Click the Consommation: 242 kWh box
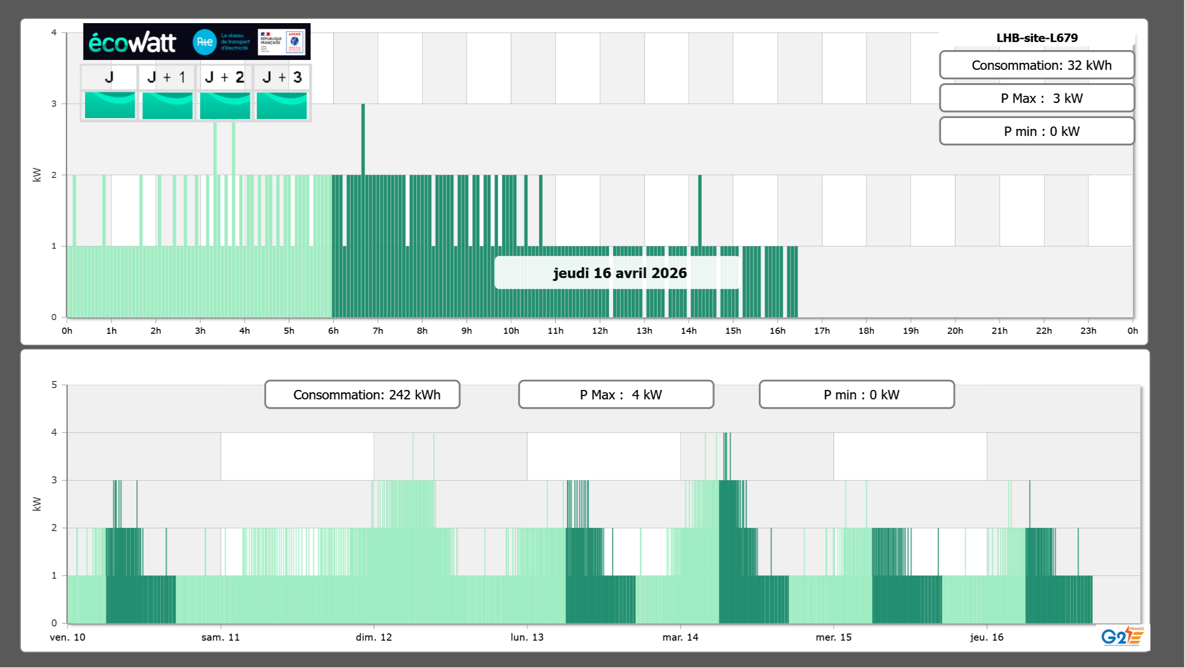The width and height of the screenshot is (1185, 668). 362,395
